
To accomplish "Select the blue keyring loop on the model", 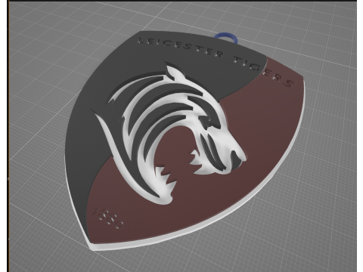I will tap(227, 38).
